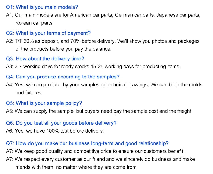The height and width of the screenshot is (174, 213).
Task: Select the "Q2: What is your terms of payment?" question
Action: coord(48,33)
